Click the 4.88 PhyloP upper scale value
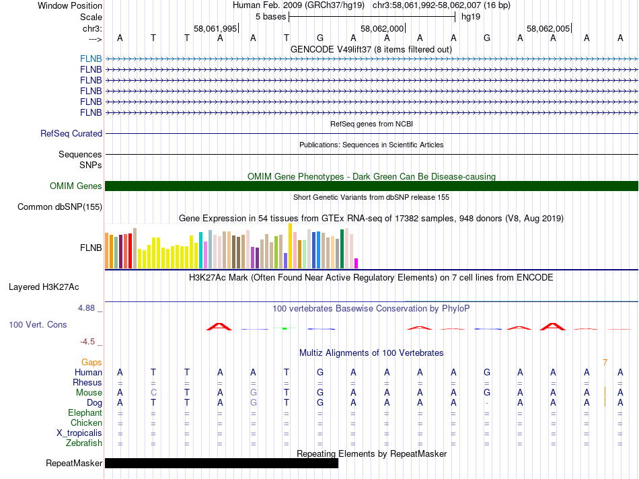The width and height of the screenshot is (639, 479). pos(86,307)
